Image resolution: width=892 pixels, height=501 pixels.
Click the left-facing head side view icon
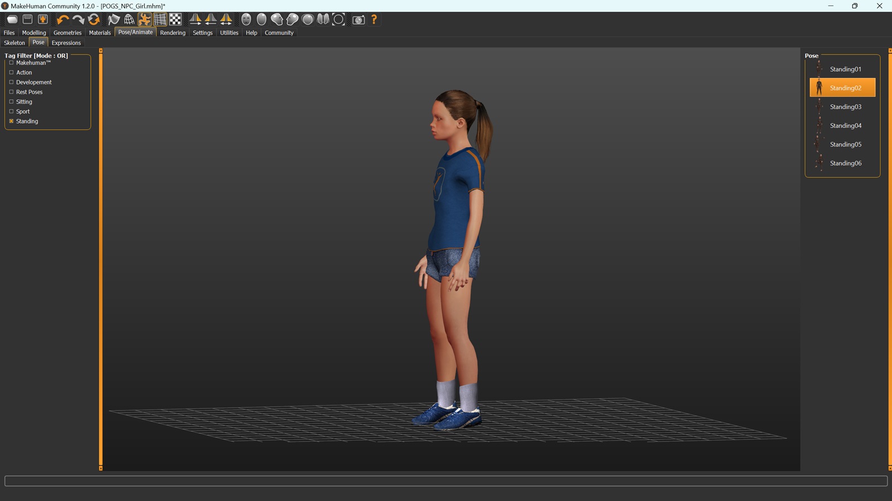point(277,20)
